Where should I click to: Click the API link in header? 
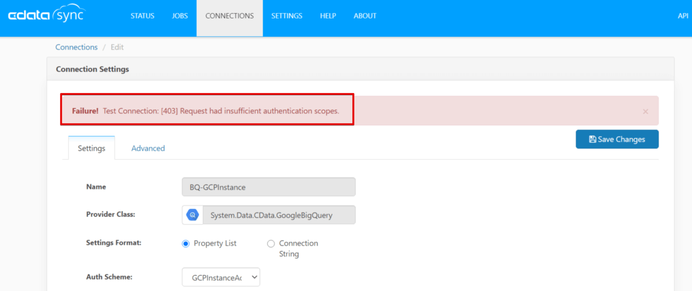click(683, 16)
